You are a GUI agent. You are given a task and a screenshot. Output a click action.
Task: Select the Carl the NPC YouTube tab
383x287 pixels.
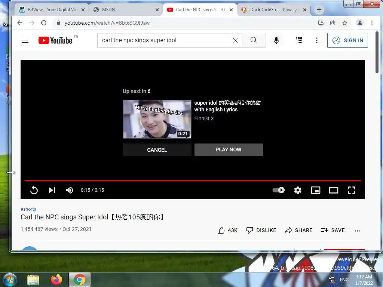click(x=195, y=10)
